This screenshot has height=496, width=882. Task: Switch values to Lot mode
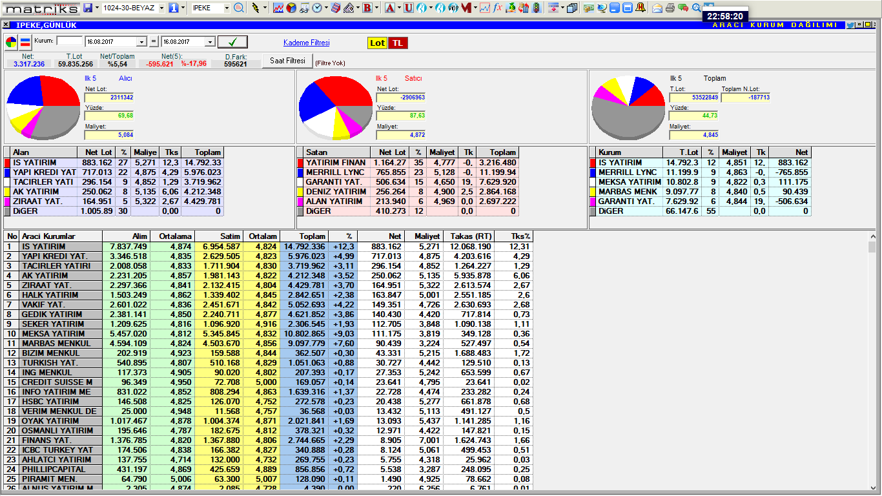[377, 43]
